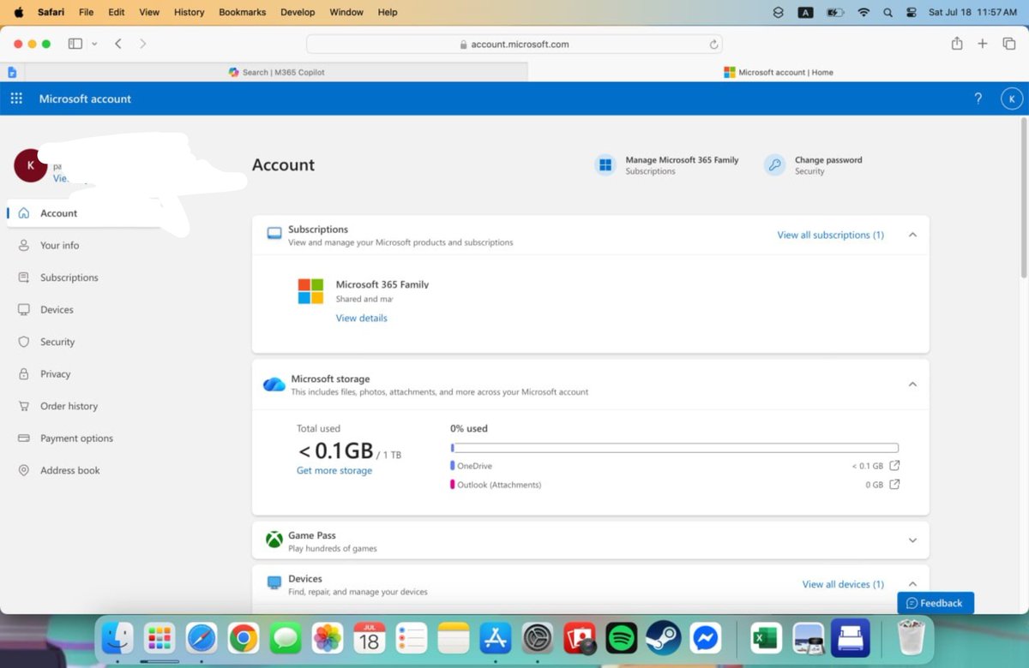
Task: Open the help question mark icon
Action: [x=978, y=98]
